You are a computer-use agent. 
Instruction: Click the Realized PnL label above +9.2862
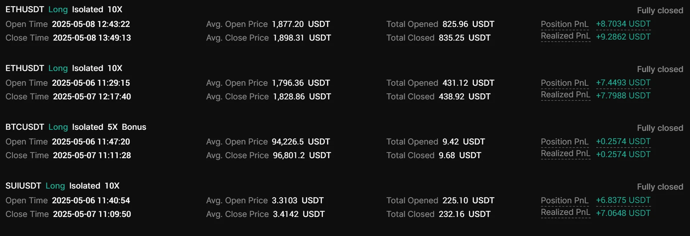tap(565, 36)
